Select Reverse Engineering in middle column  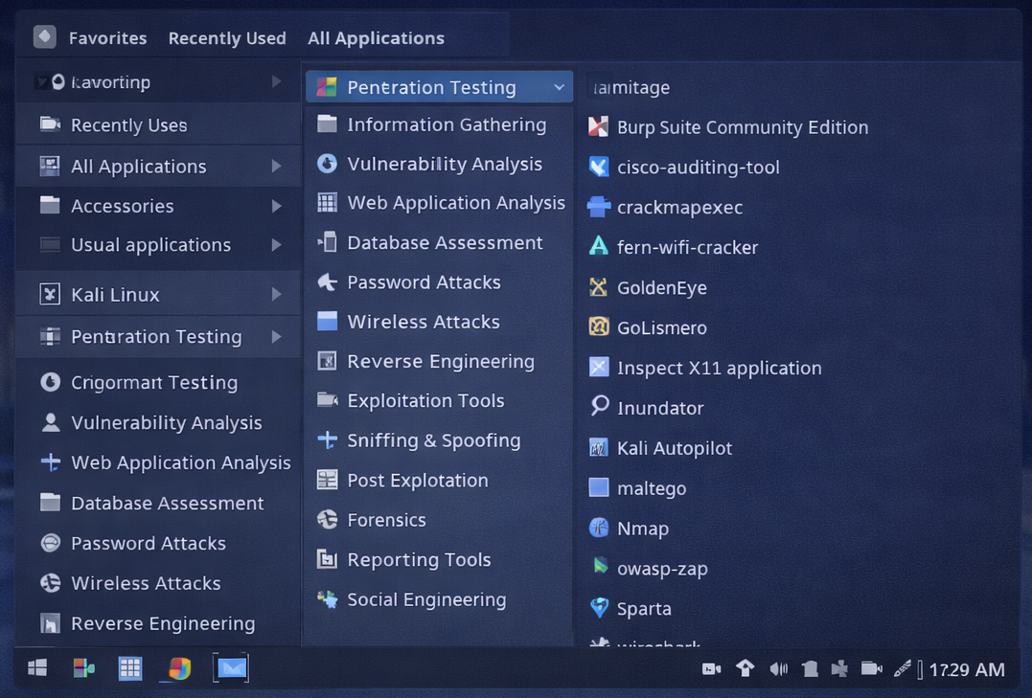439,361
